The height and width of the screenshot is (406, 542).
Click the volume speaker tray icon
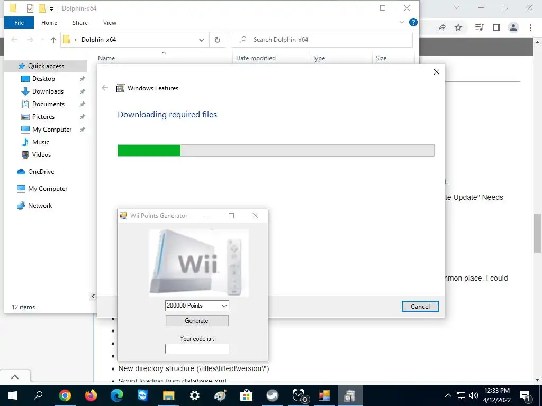pos(474,395)
